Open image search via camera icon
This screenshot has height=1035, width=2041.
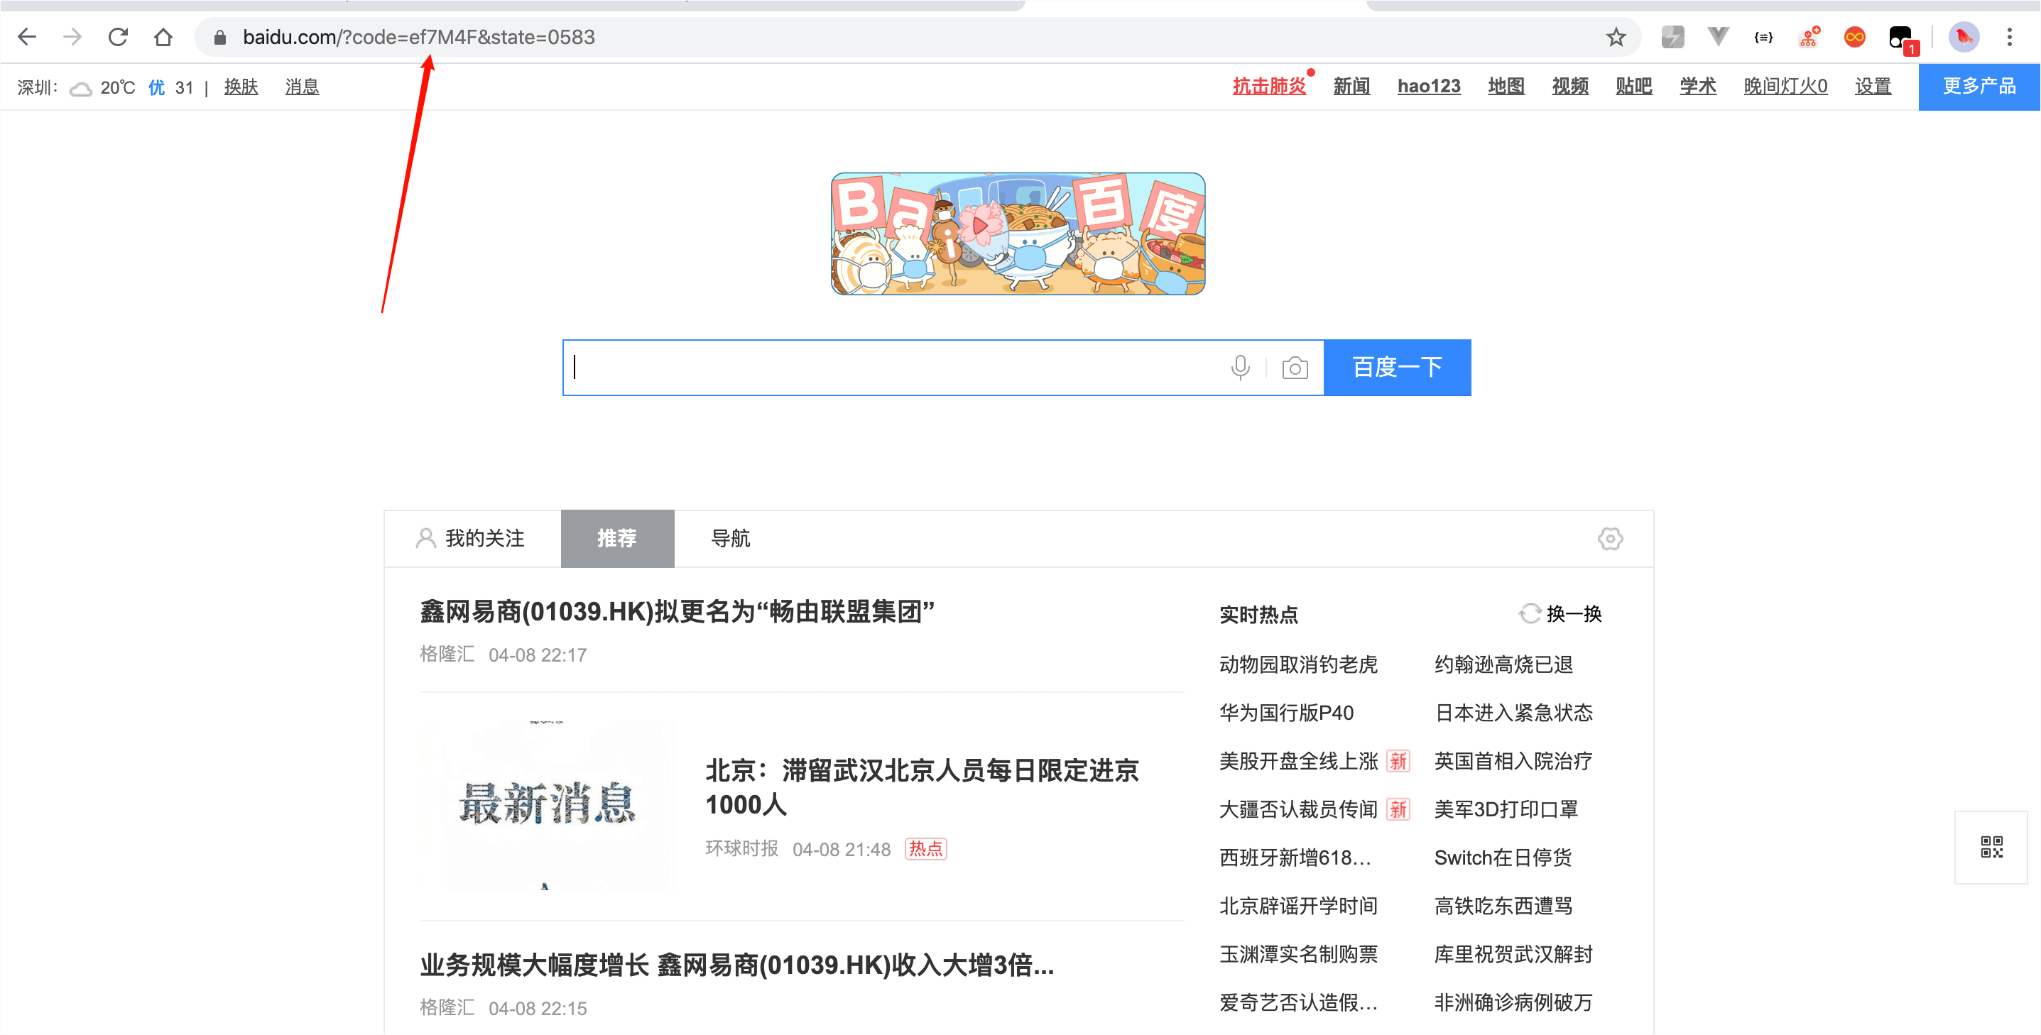[x=1295, y=368]
